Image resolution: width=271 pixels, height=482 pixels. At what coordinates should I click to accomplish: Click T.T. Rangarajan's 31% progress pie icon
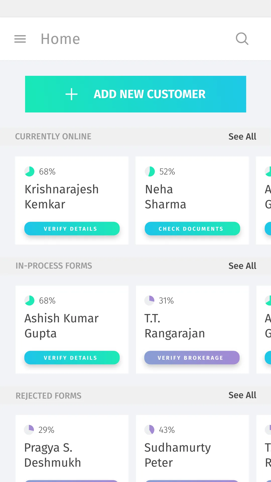pyautogui.click(x=149, y=300)
